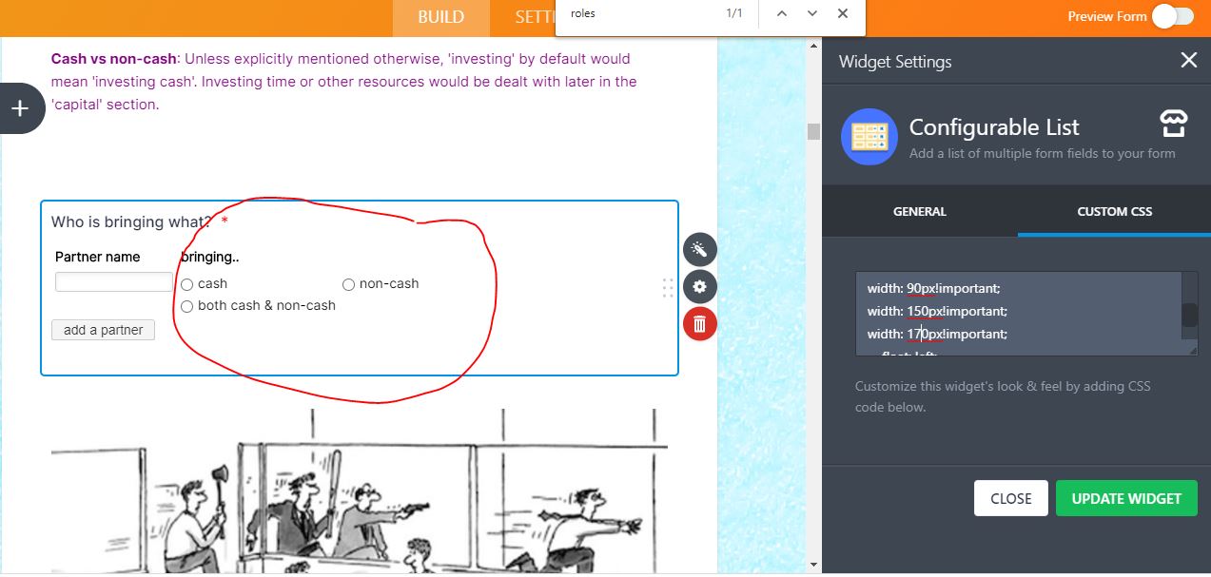The width and height of the screenshot is (1211, 577).
Task: Click the gear properties icon
Action: (x=699, y=287)
